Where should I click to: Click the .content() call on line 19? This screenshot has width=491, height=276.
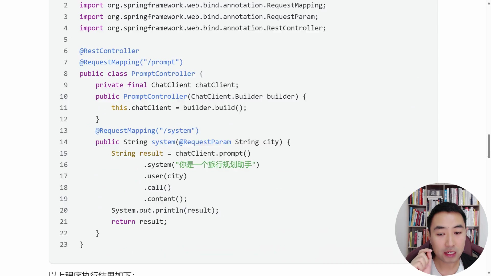click(x=165, y=199)
